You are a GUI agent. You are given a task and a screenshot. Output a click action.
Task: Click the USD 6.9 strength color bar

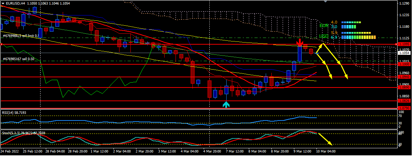(x=358, y=37)
